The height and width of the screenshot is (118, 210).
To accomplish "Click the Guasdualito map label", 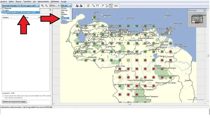I will click(x=93, y=57).
